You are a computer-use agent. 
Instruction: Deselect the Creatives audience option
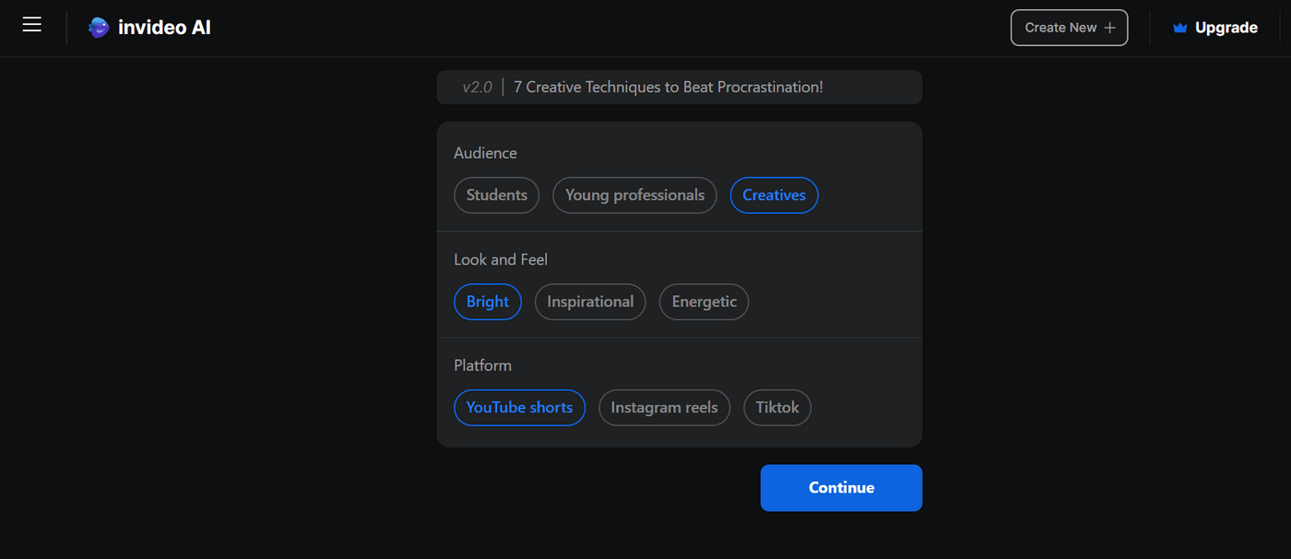click(774, 195)
